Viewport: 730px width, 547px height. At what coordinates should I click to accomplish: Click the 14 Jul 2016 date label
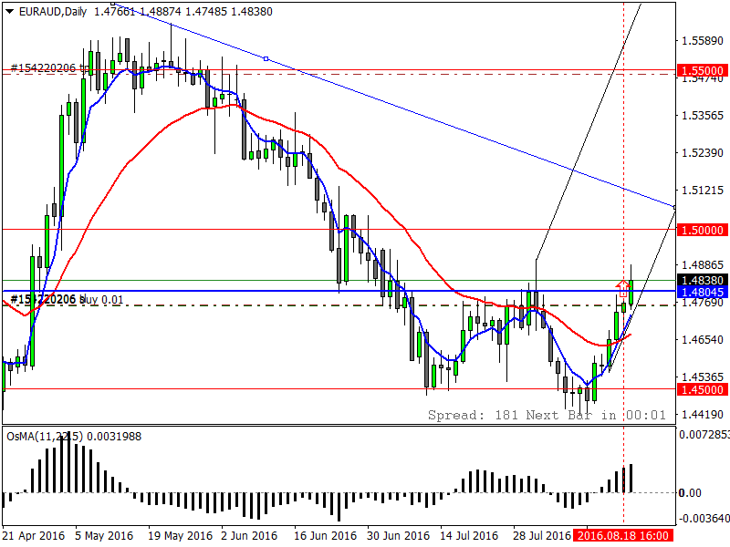click(469, 536)
